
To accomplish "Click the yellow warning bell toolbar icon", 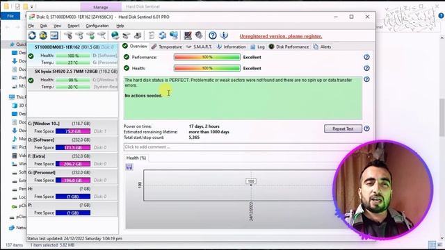I will point(43,35).
